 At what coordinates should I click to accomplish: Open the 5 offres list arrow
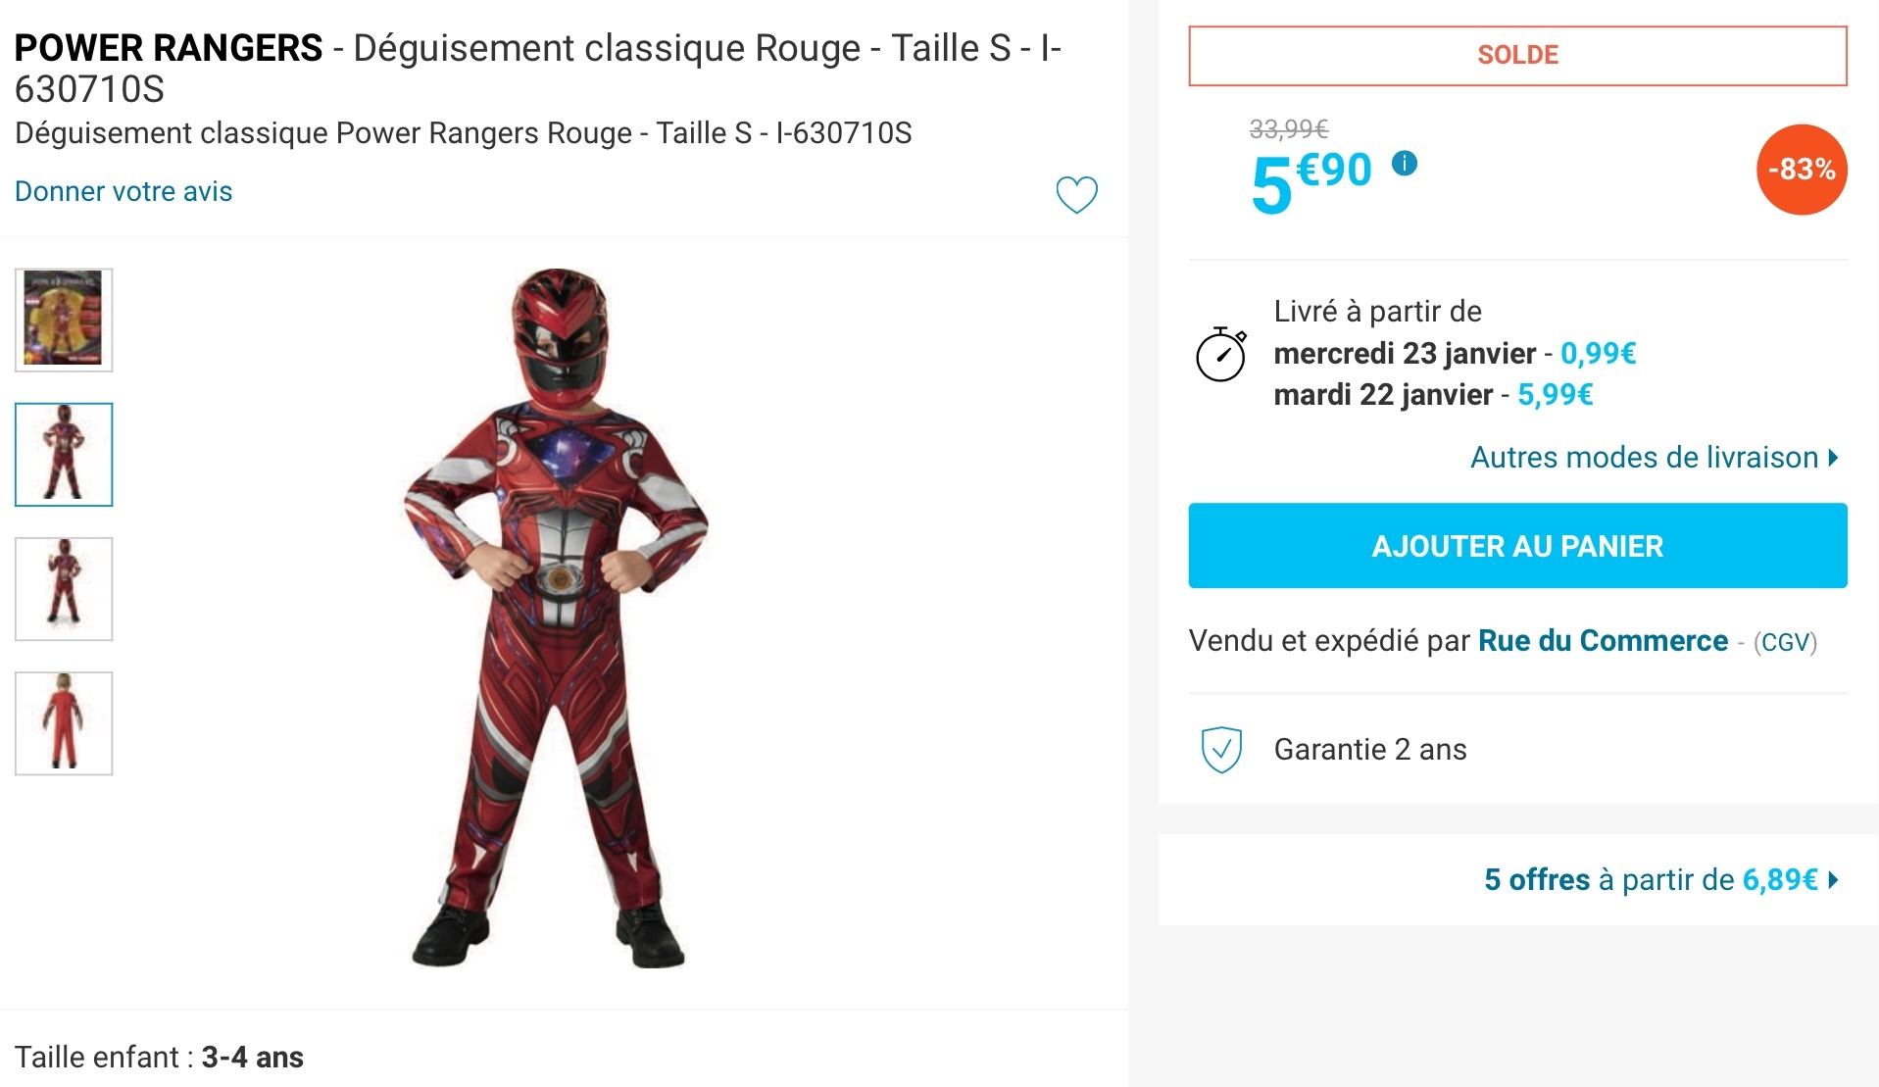(x=1833, y=879)
